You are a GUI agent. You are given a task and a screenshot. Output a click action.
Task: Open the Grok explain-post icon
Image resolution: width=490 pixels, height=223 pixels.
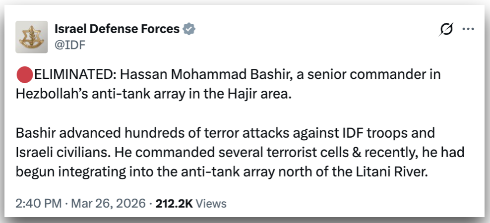tap(446, 29)
